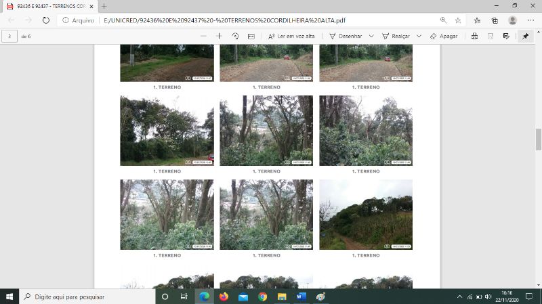Screen dimensions: 542x304
Task: Open the Windows Start menu
Action: click(9, 297)
